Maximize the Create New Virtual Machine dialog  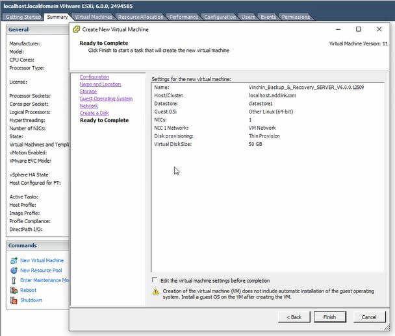tap(359, 29)
